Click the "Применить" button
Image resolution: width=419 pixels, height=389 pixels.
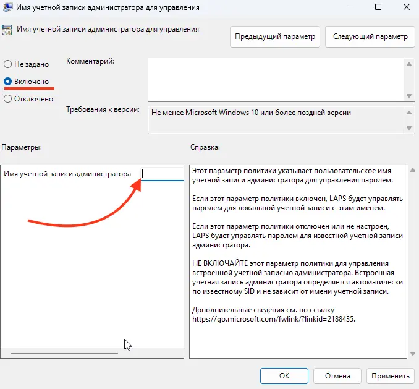coord(390,375)
